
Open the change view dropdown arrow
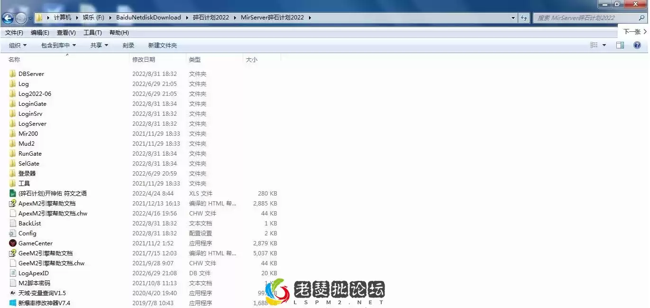point(604,45)
